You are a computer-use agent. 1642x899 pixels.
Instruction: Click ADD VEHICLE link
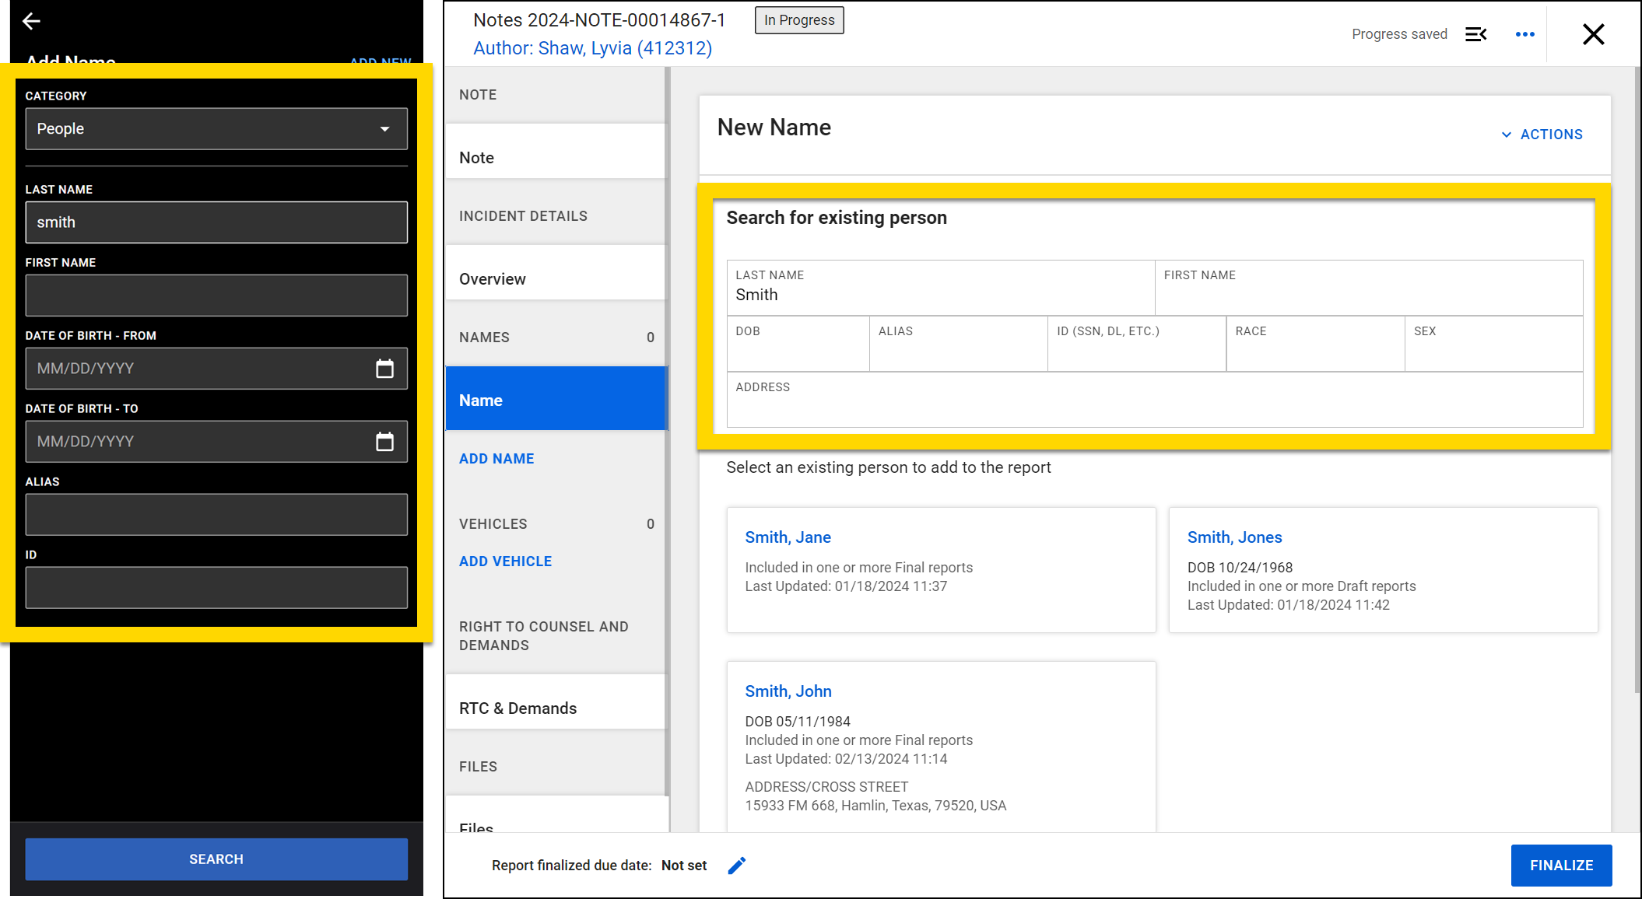click(505, 561)
